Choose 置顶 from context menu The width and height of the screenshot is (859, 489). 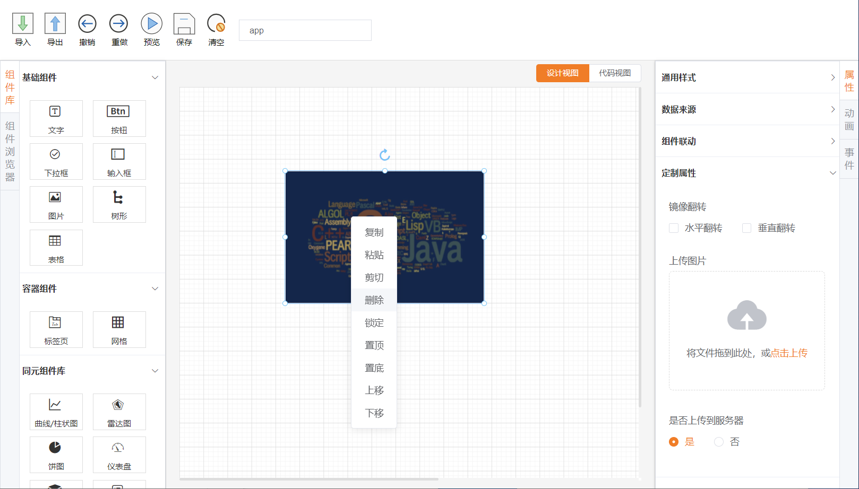point(374,345)
